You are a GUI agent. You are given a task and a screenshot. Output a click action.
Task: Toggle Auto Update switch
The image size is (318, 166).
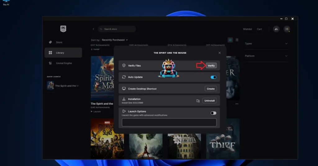pyautogui.click(x=213, y=77)
